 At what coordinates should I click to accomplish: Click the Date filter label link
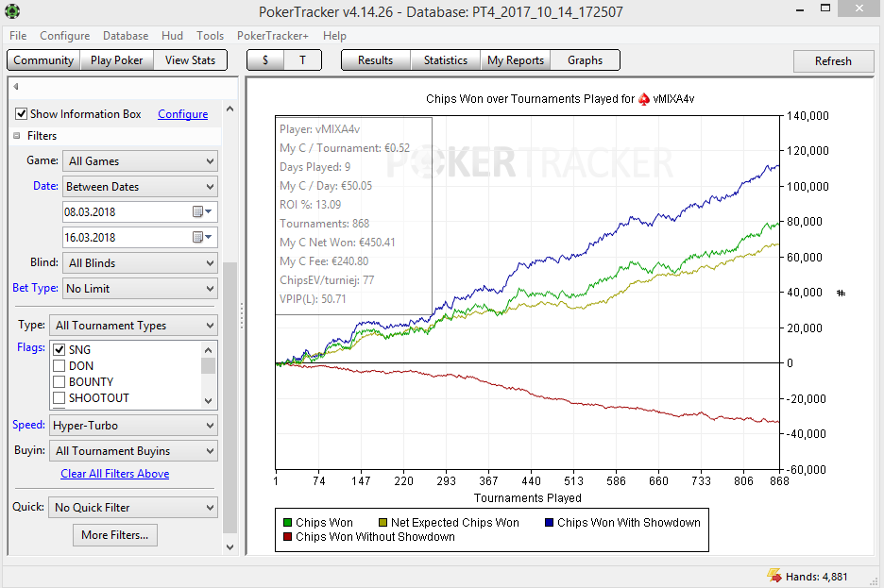(x=45, y=186)
